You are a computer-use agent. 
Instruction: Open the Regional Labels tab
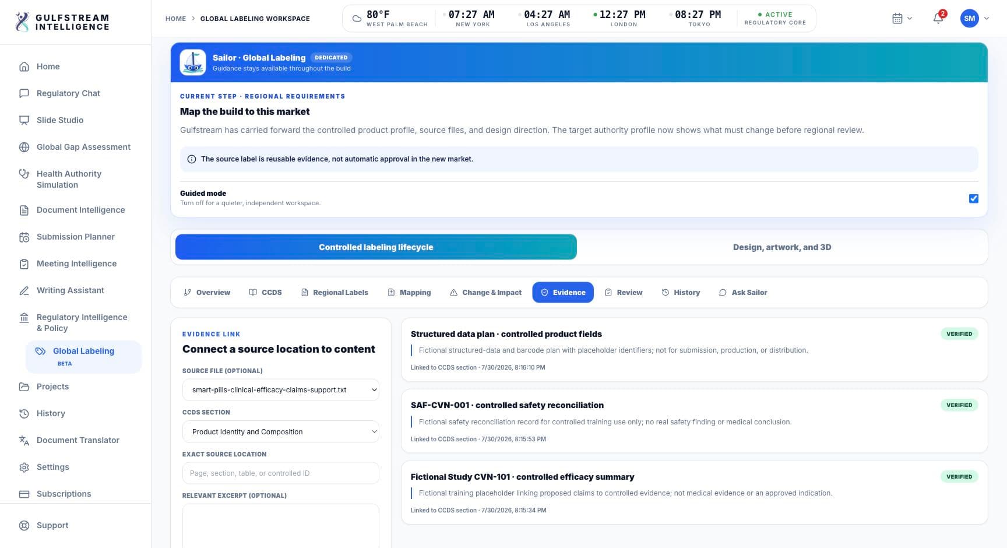point(335,293)
